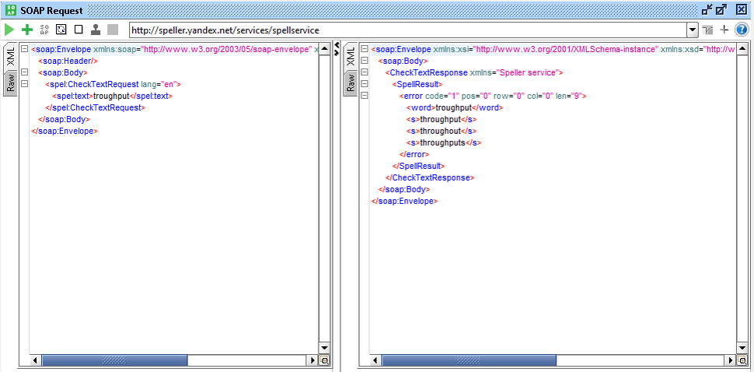This screenshot has width=754, height=372.
Task: Select the Raw tab in response pane
Action: (351, 82)
